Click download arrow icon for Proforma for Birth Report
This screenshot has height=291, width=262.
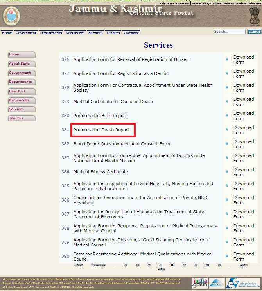click(227, 116)
